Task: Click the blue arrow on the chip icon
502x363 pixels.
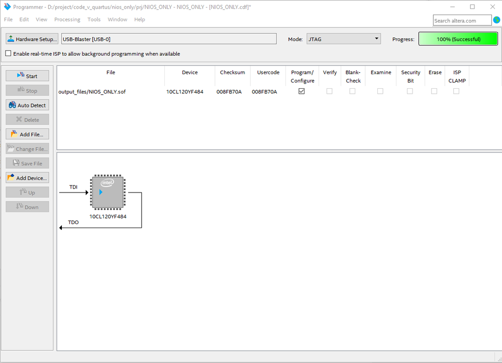Action: tap(101, 192)
